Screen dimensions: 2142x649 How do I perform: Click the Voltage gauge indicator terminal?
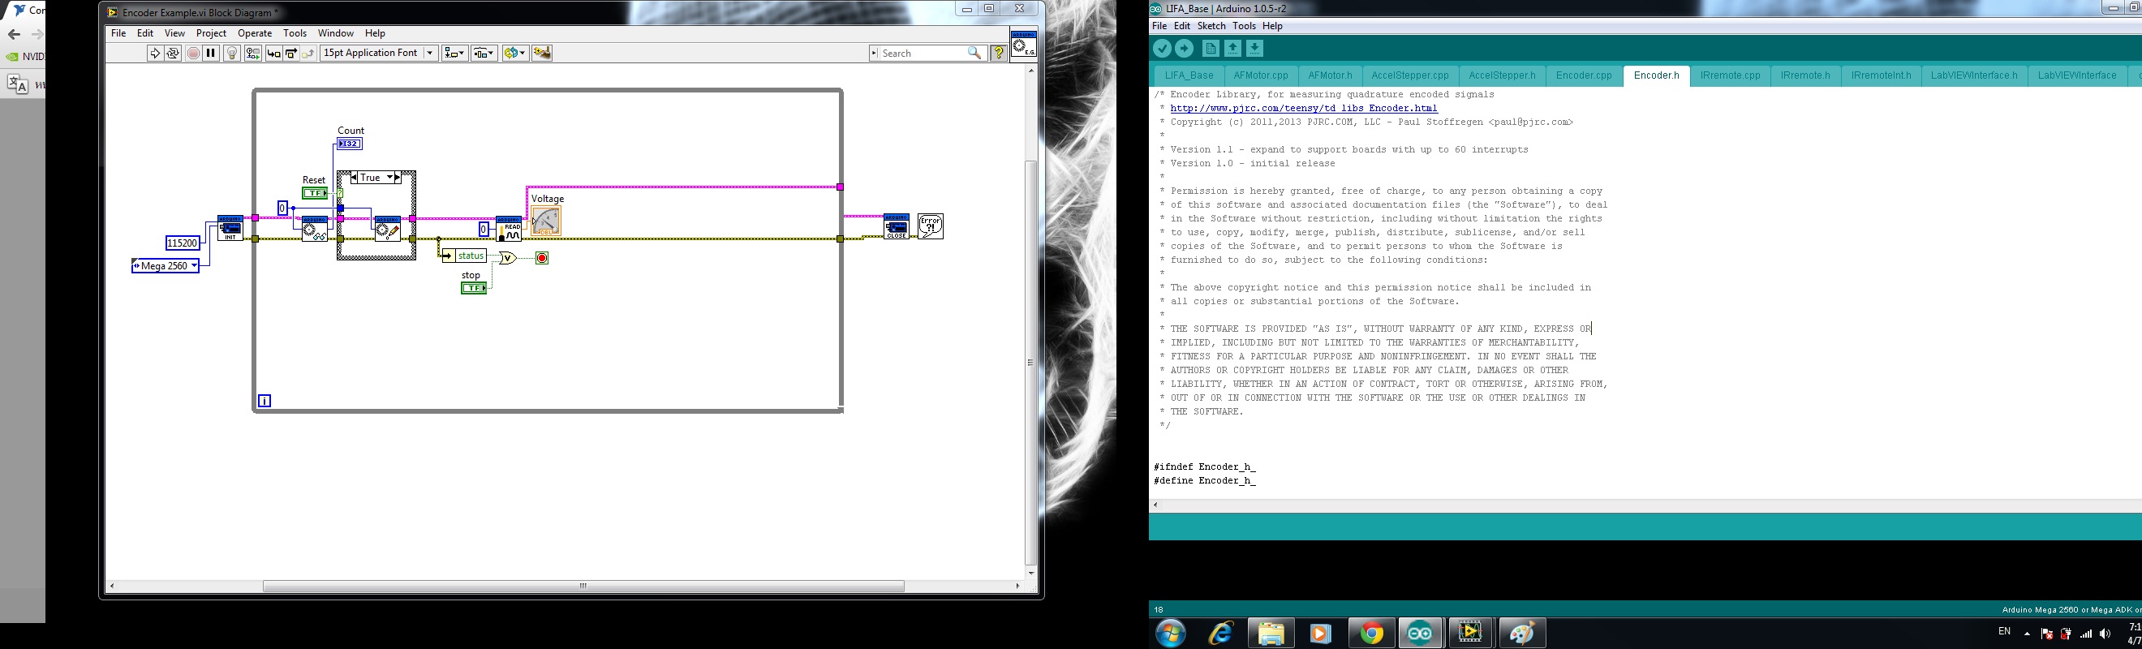click(x=546, y=220)
